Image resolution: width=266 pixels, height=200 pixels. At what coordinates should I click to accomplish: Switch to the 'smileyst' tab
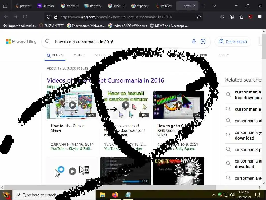click(164, 6)
